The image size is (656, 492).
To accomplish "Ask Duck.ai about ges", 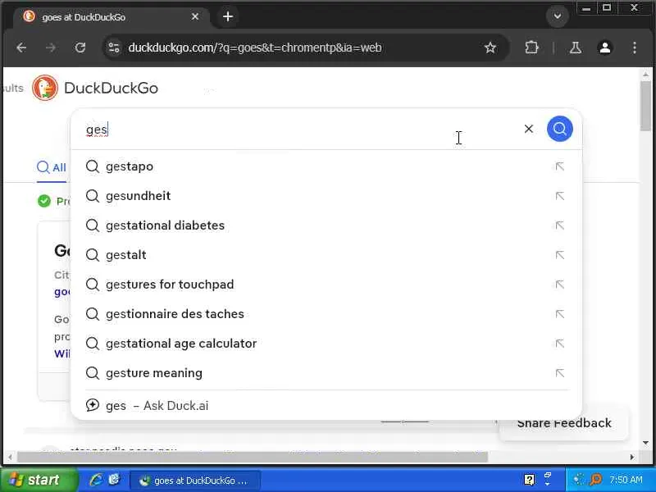I will 326,405.
